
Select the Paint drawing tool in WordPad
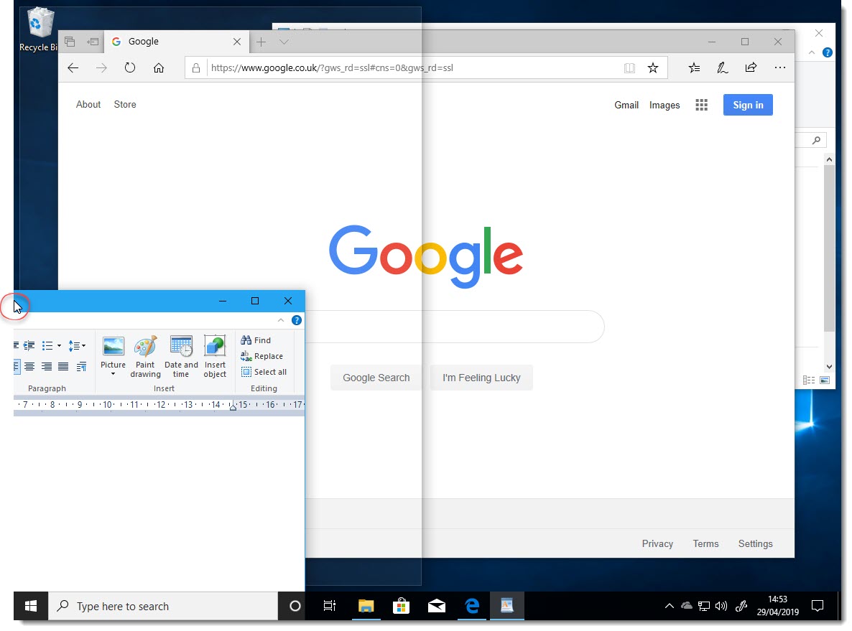click(145, 355)
